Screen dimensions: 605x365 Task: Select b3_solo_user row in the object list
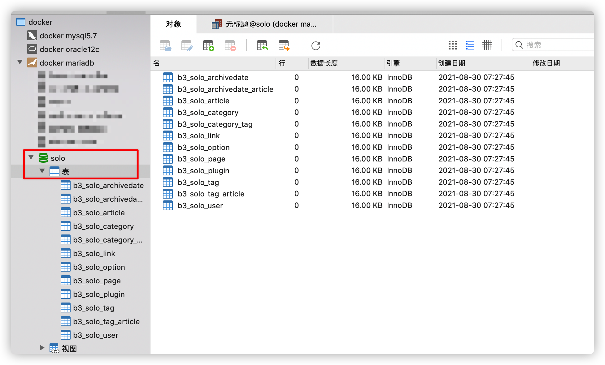[200, 206]
